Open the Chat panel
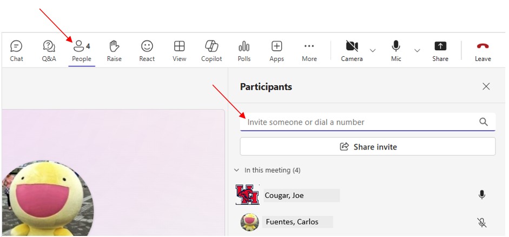 (16, 51)
